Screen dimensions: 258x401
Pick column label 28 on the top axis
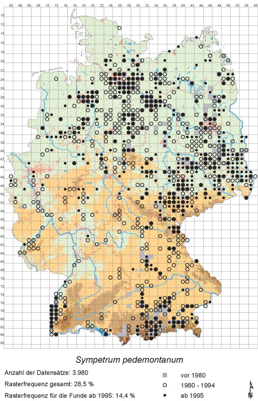(129, 6)
